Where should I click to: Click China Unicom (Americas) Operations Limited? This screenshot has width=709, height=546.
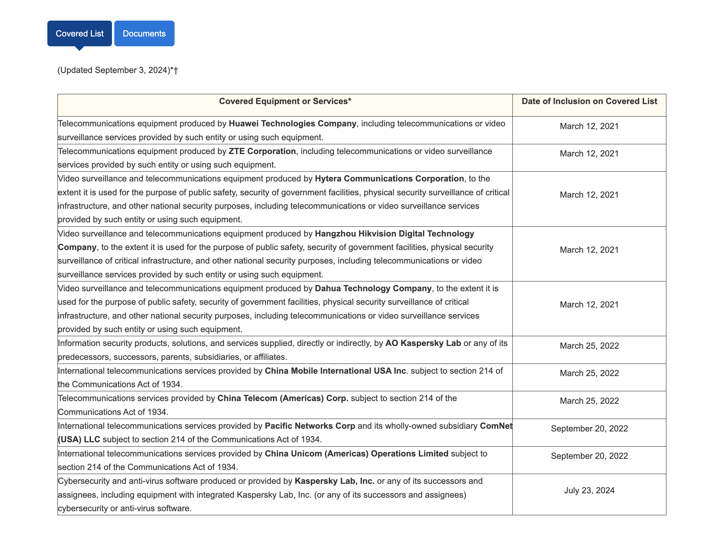tap(356, 454)
